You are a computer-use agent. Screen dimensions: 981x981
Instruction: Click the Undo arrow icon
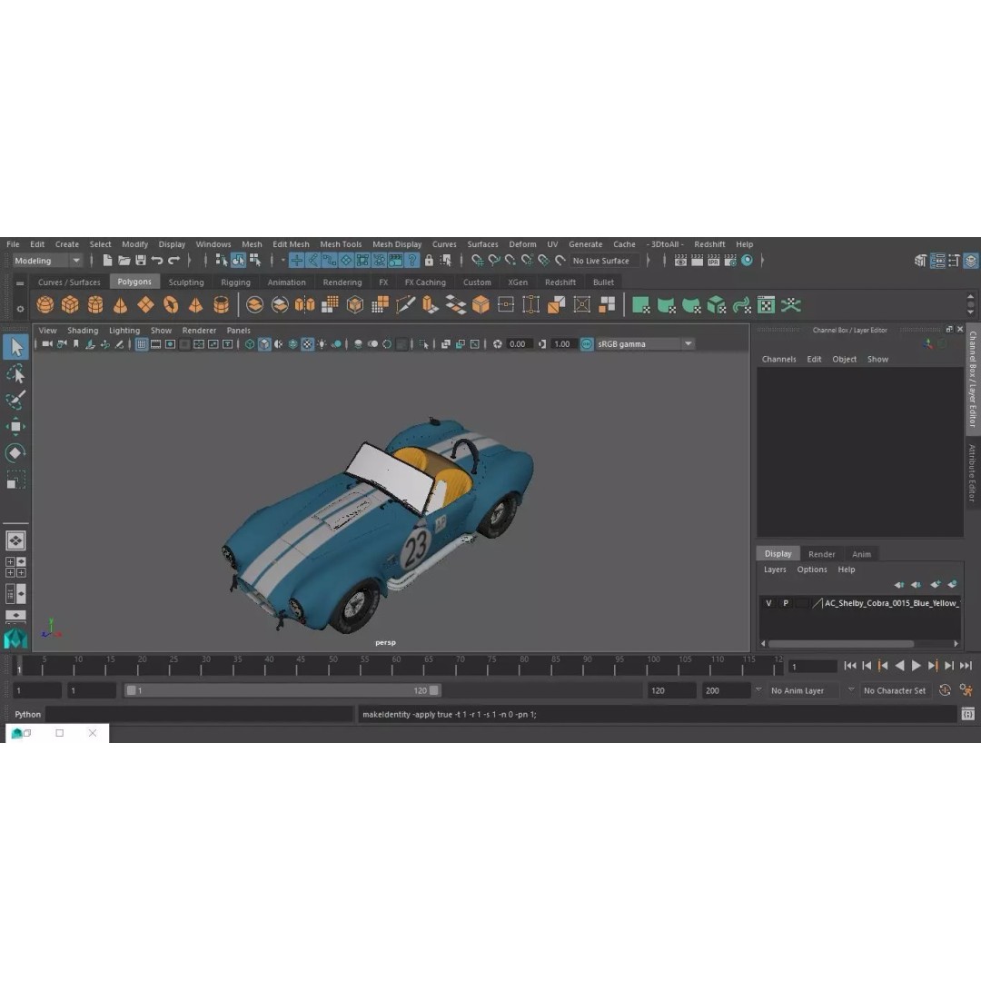coord(157,261)
